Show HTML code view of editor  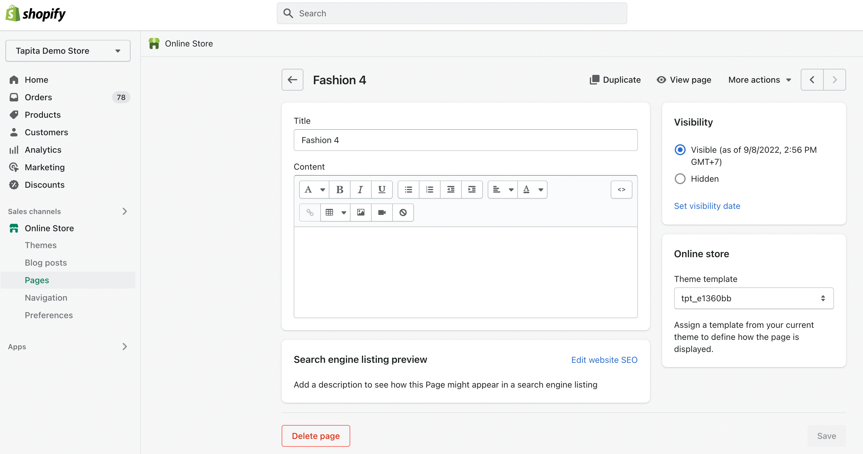[x=621, y=190]
